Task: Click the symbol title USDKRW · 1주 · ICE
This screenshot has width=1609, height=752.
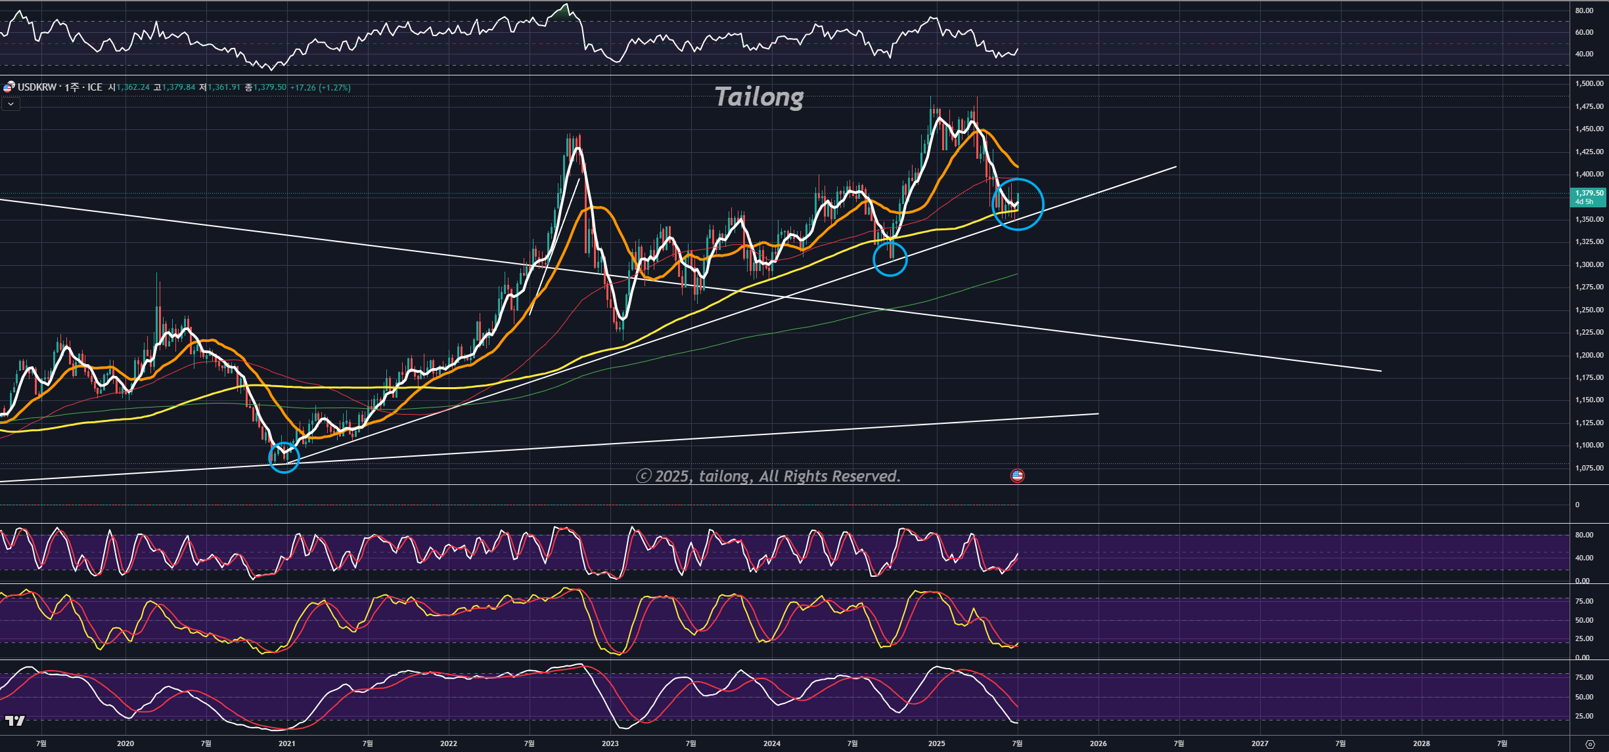Action: [x=60, y=87]
